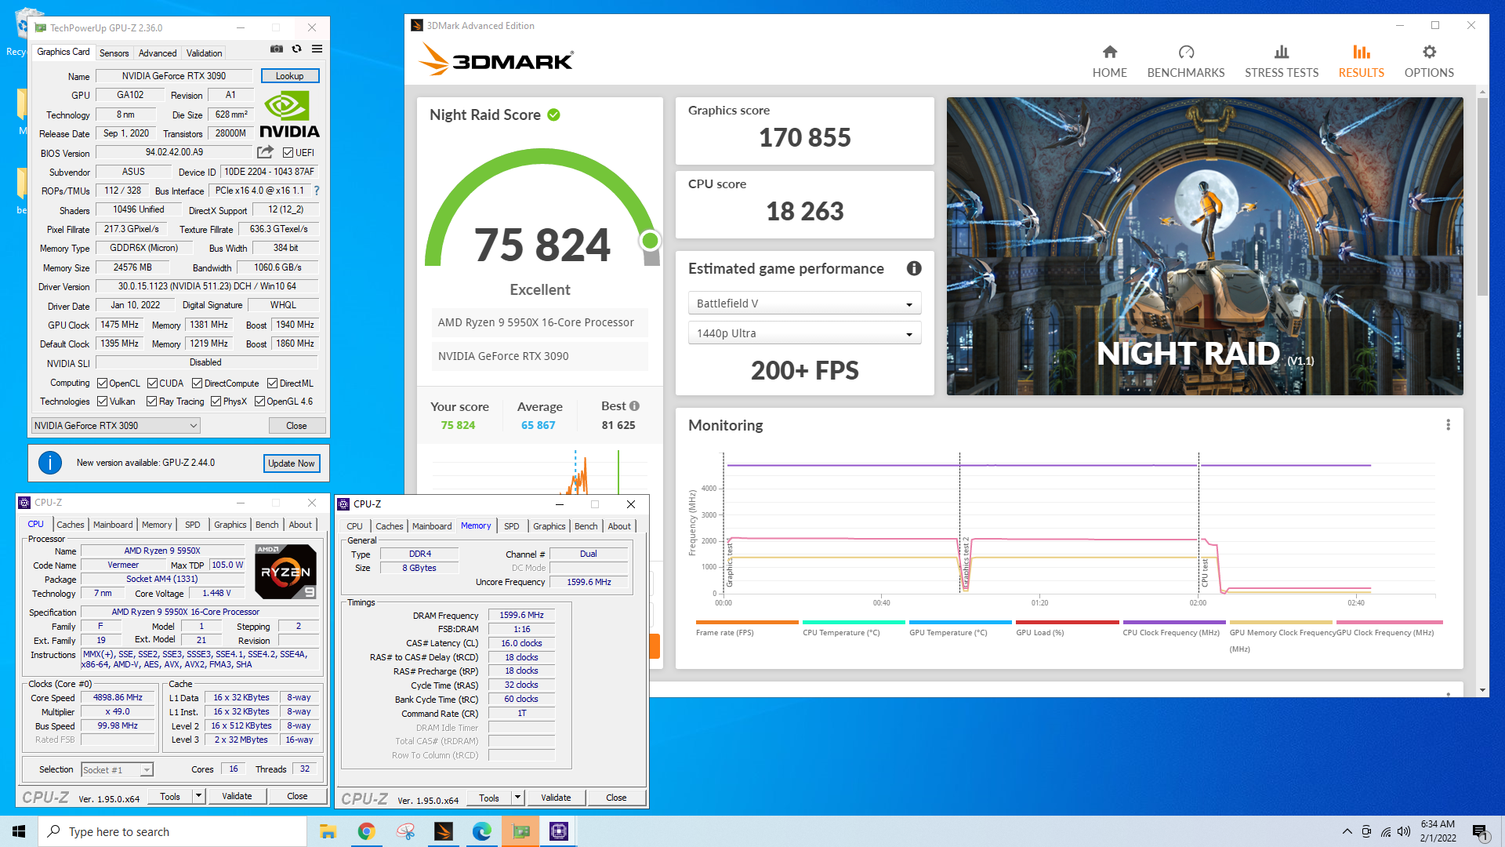The width and height of the screenshot is (1505, 847).
Task: Click green verified checkmark by Night Raid Score
Action: coord(553,115)
